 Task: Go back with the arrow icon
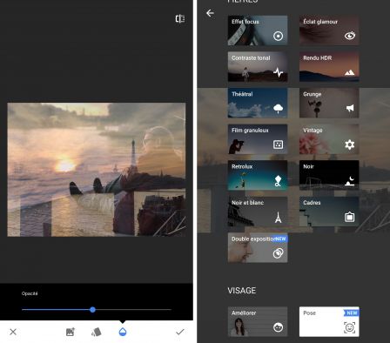[210, 13]
